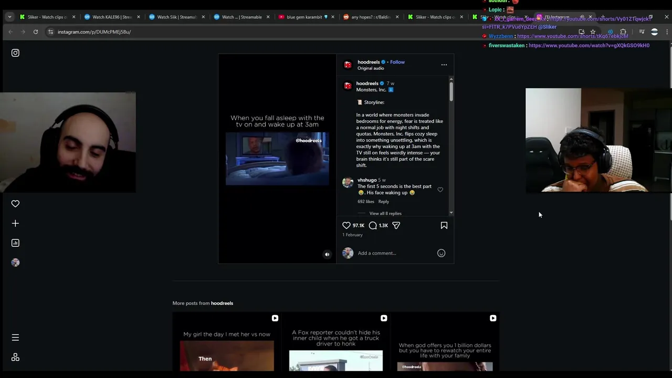This screenshot has width=672, height=378.
Task: Open the More hamburger menu in sidebar
Action: (15, 338)
